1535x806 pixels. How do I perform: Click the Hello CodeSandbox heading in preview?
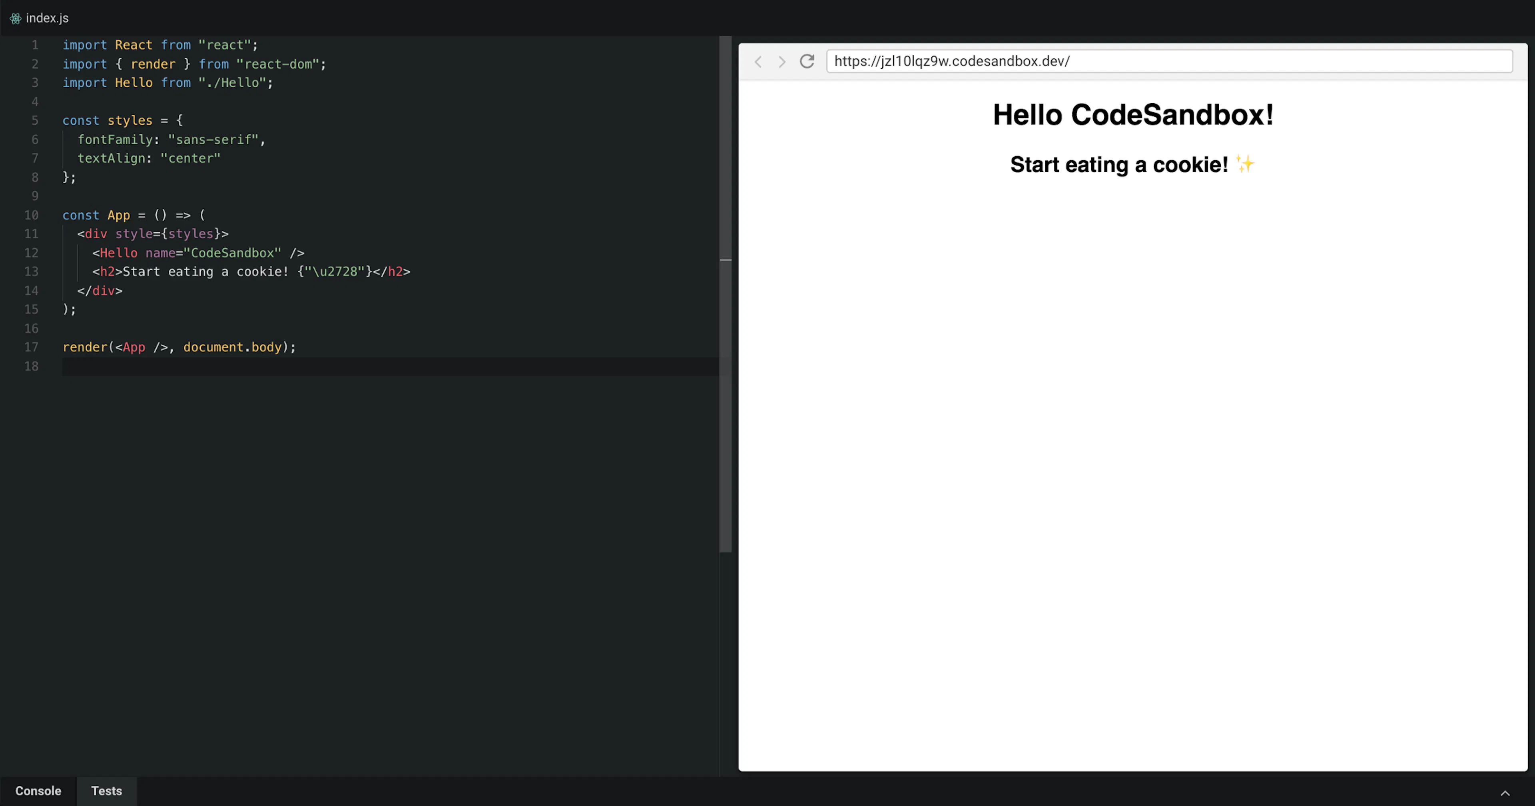tap(1133, 114)
